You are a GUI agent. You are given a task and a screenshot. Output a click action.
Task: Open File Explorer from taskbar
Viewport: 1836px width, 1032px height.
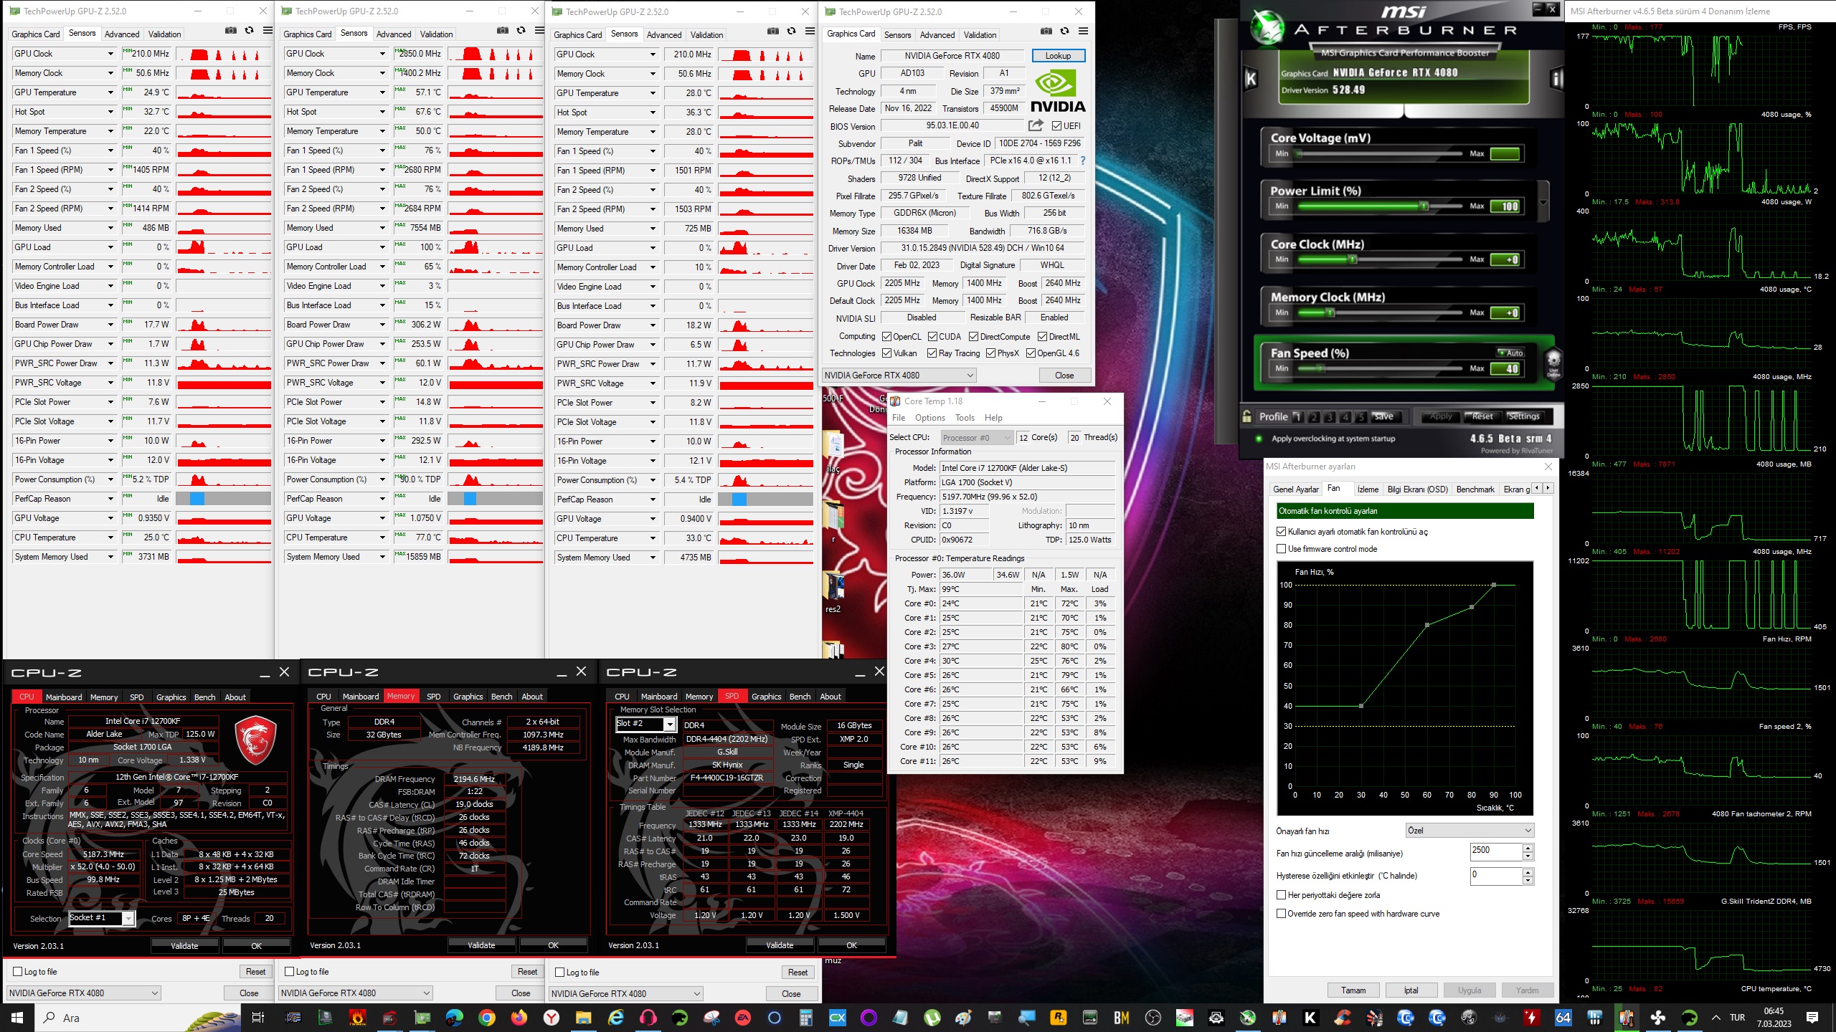pos(583,1018)
